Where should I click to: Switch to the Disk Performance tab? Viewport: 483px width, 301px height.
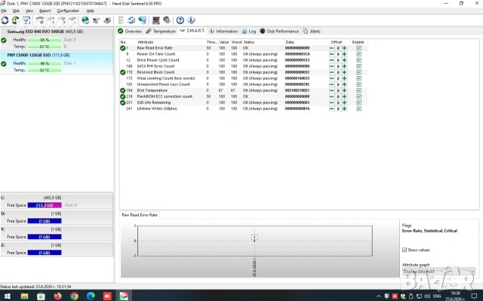pos(279,31)
